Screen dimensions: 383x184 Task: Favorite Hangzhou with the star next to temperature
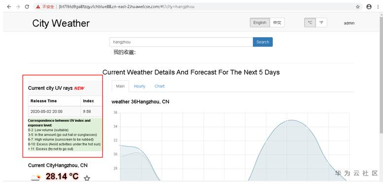(x=87, y=179)
